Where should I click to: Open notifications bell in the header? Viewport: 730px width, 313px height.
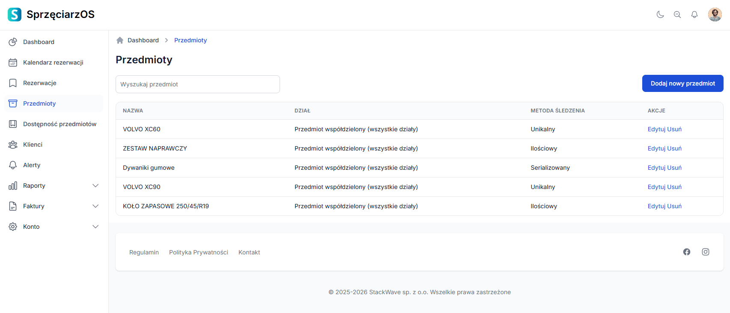tap(694, 15)
